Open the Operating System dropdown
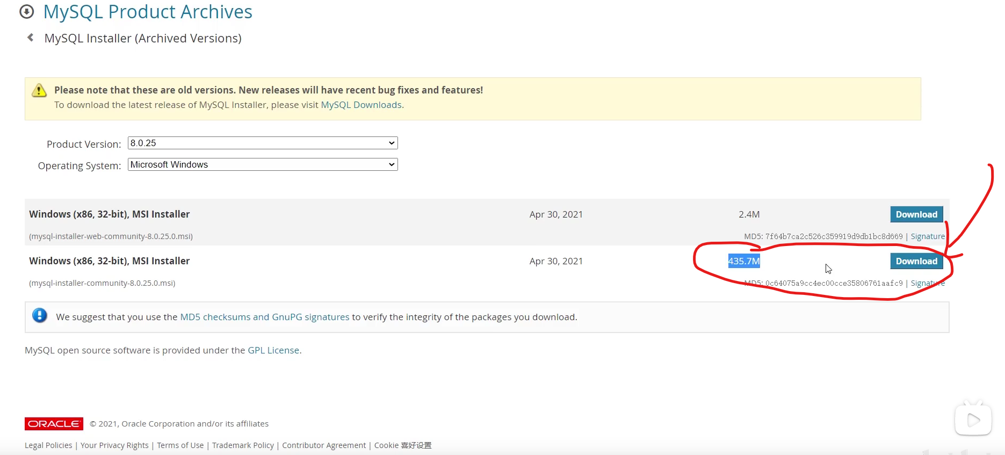This screenshot has width=1005, height=455. (x=263, y=164)
